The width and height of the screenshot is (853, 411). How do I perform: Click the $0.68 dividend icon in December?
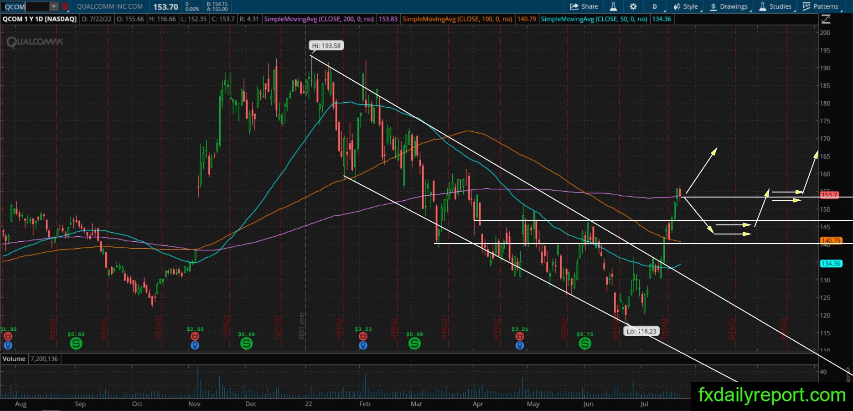(247, 343)
